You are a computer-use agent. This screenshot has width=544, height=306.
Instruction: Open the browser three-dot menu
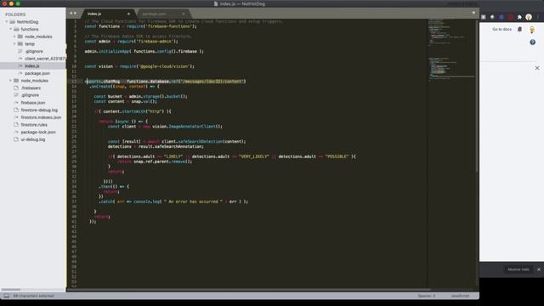(x=538, y=17)
